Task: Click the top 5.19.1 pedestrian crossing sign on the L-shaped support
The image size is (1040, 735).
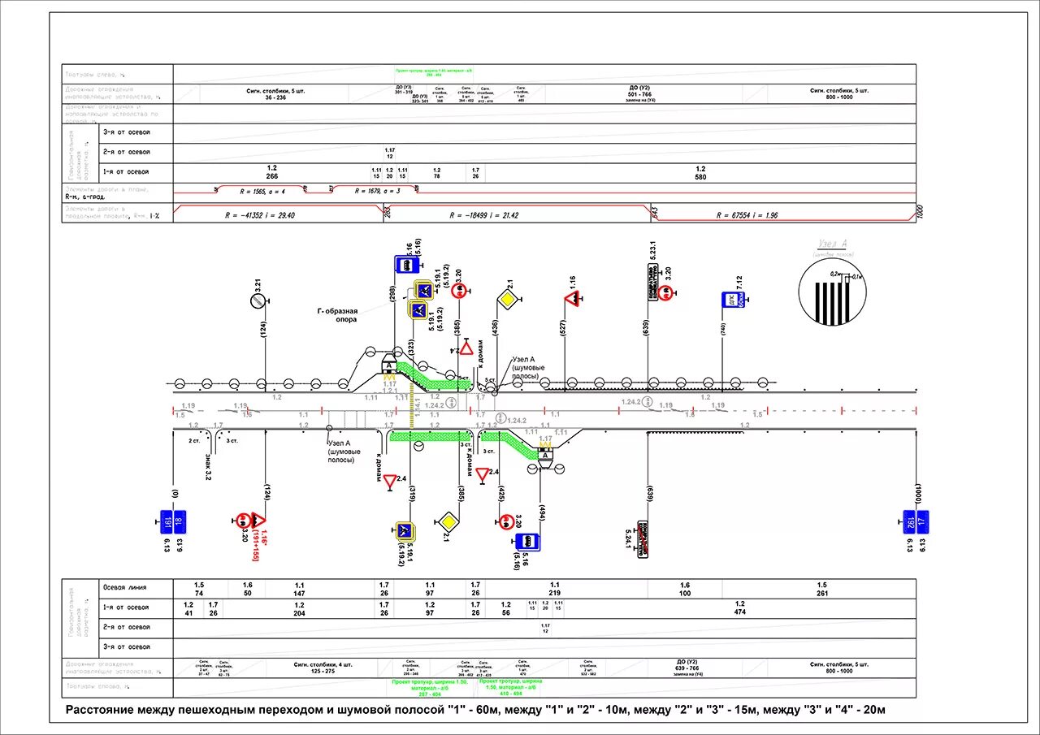Action: click(423, 289)
